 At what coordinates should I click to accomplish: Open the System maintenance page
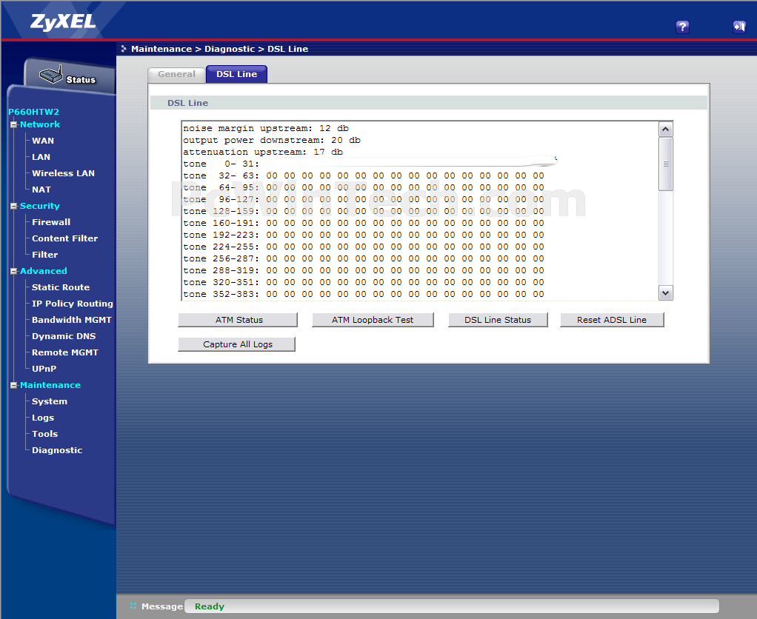pos(50,401)
